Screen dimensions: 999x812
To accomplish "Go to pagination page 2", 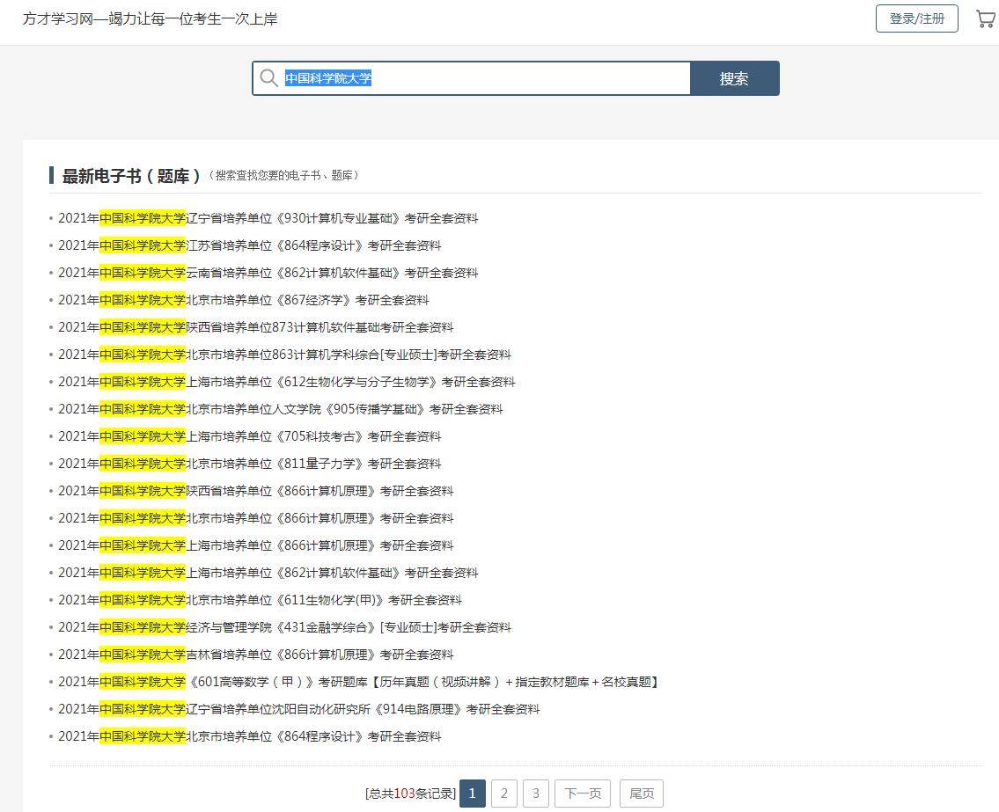I will (x=504, y=794).
